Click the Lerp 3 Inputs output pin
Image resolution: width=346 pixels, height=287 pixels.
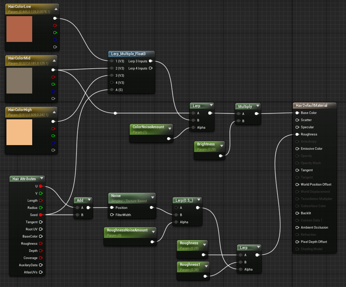click(x=150, y=61)
